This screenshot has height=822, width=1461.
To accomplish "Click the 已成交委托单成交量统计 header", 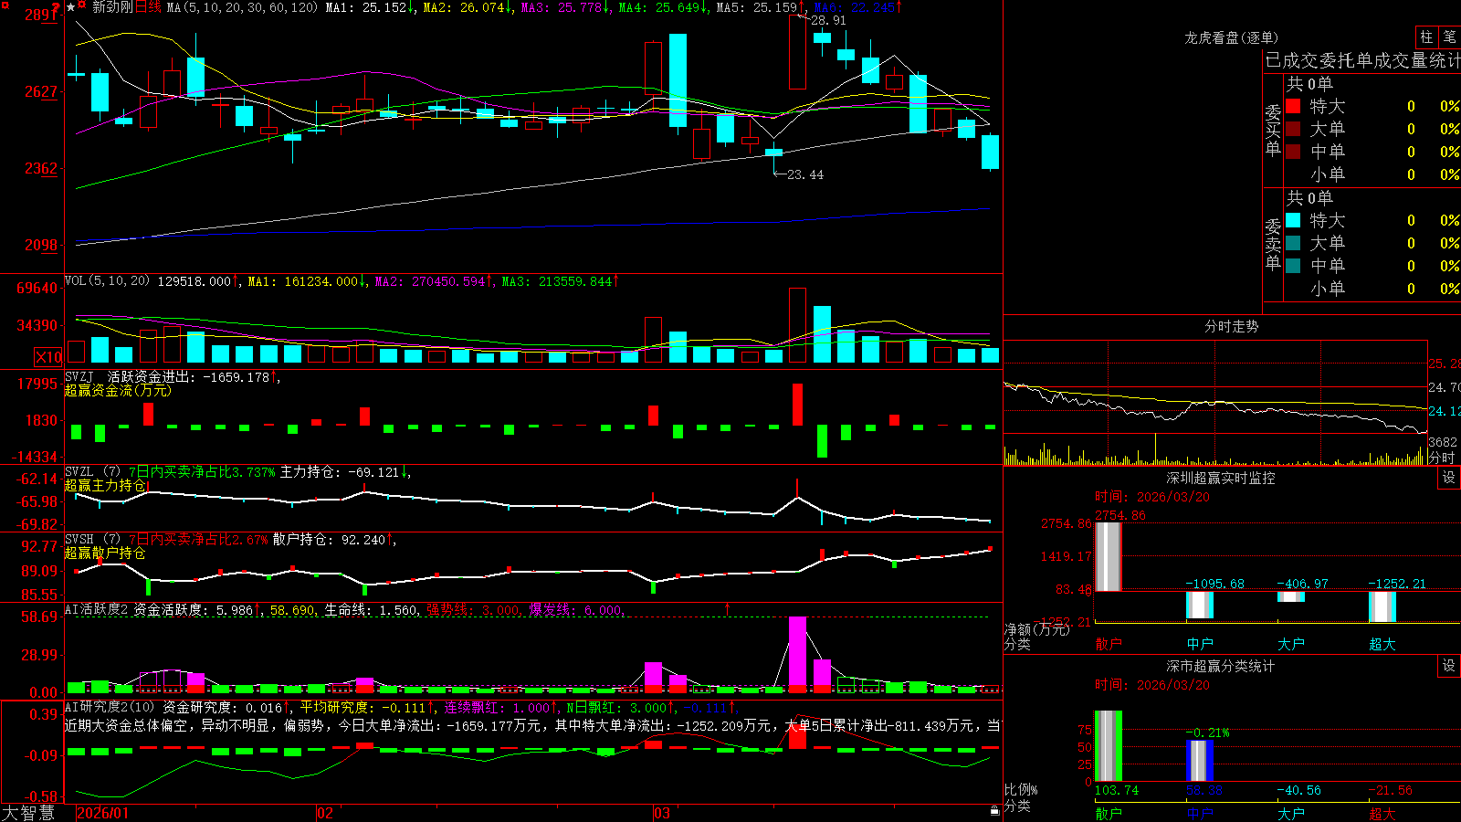I will click(x=1362, y=60).
